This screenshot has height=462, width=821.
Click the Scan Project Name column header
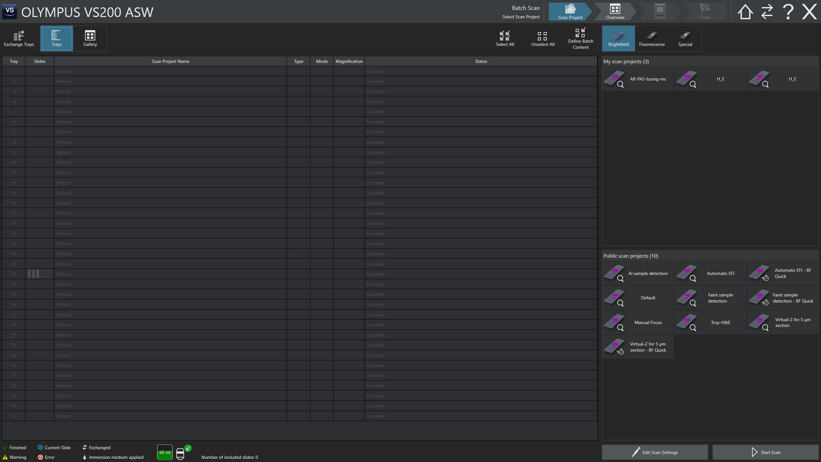(x=170, y=61)
